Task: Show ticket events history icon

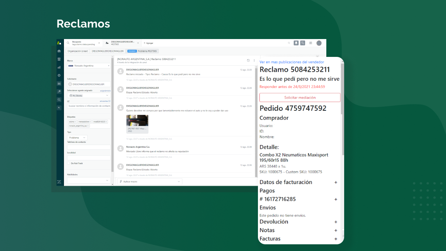Action: click(248, 60)
